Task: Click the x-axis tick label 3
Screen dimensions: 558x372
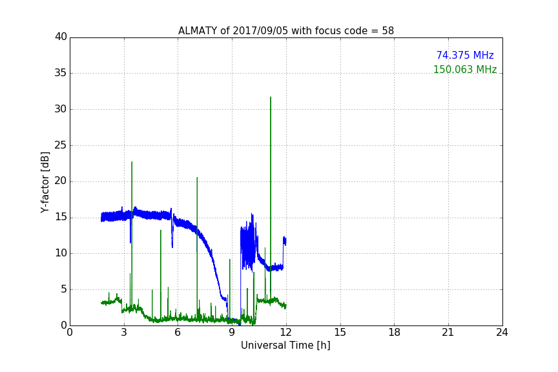Action: pos(124,333)
